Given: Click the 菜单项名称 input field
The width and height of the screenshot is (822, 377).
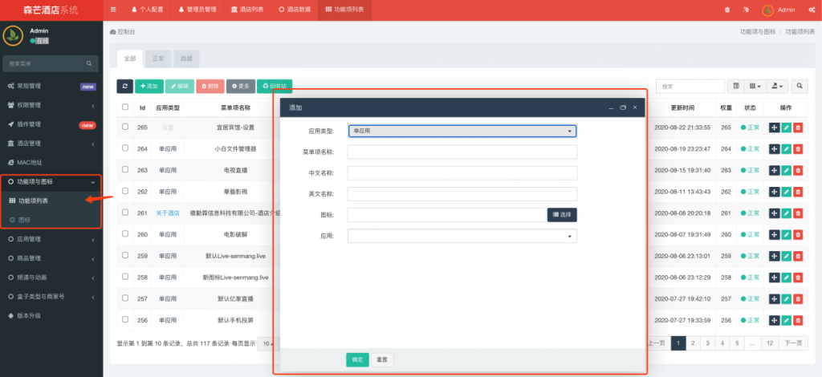Looking at the screenshot, I should click(x=462, y=152).
